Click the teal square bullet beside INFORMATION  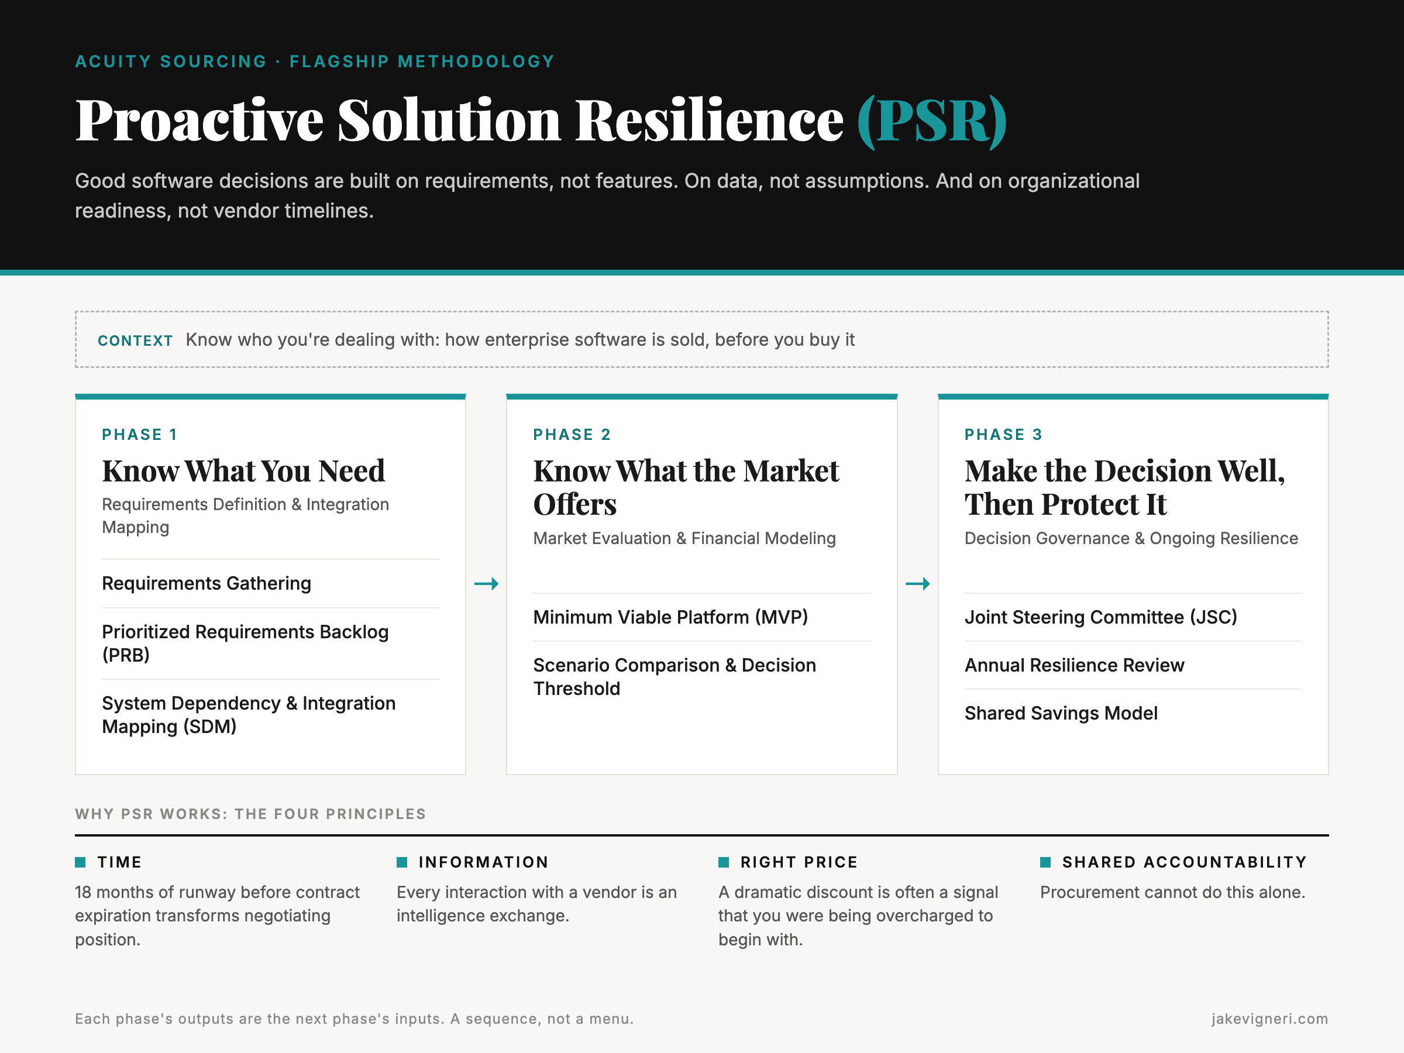coord(402,862)
